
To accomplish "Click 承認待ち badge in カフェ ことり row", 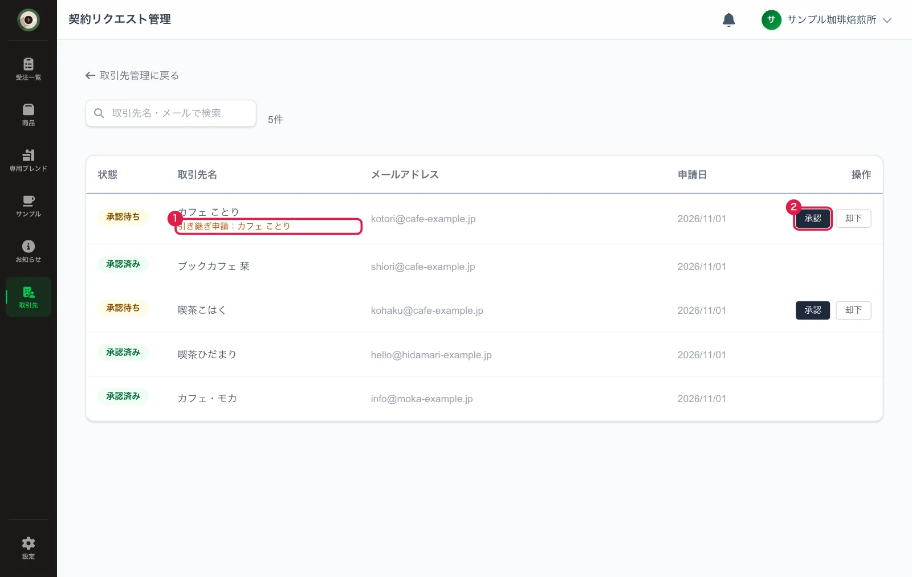I will tap(123, 217).
